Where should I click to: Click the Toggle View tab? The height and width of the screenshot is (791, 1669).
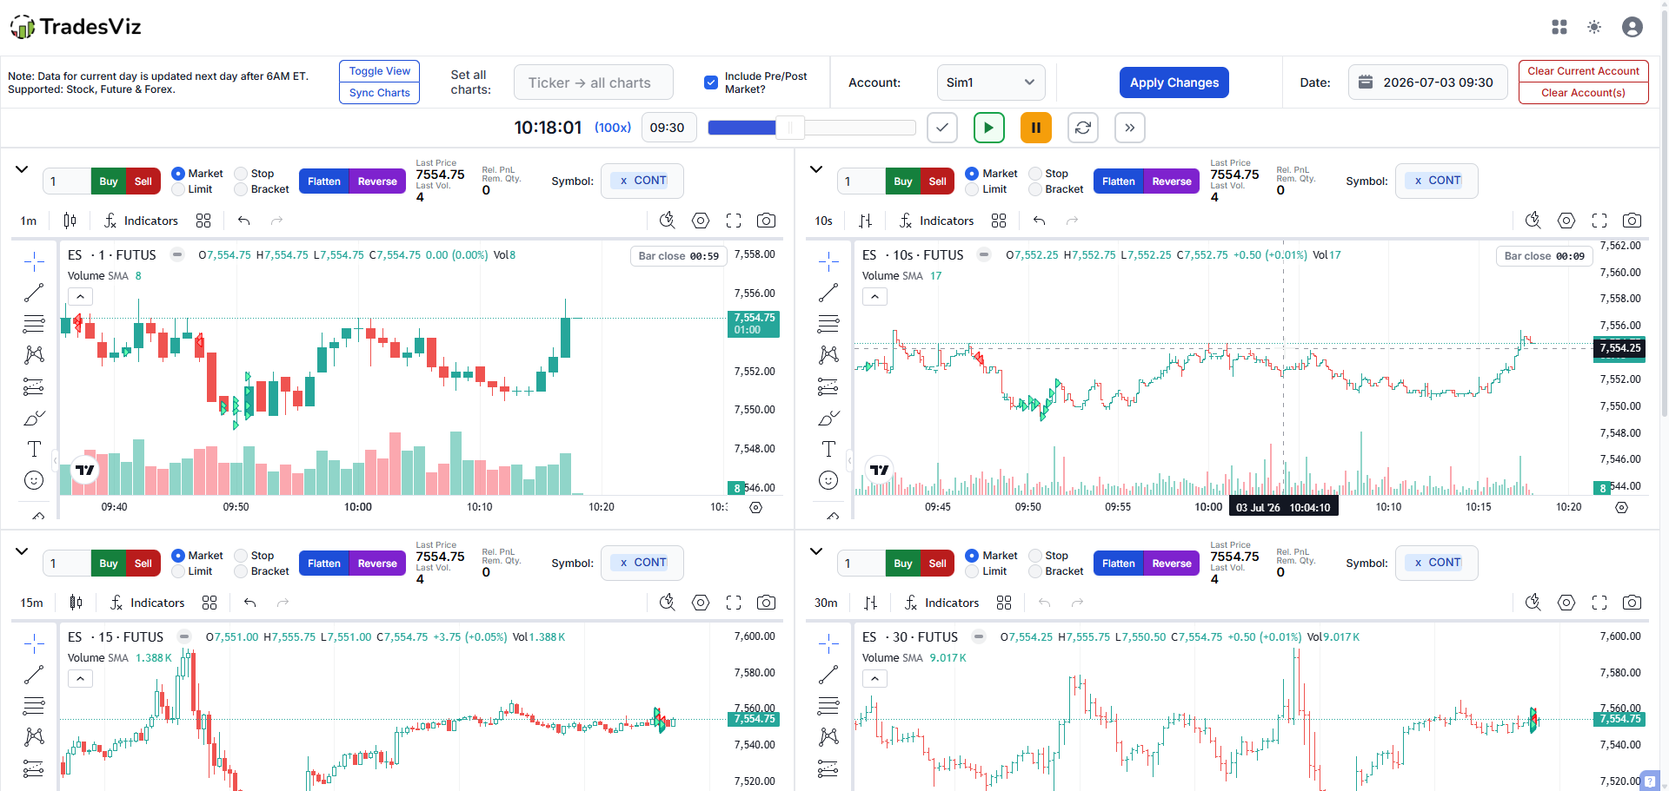tap(379, 71)
